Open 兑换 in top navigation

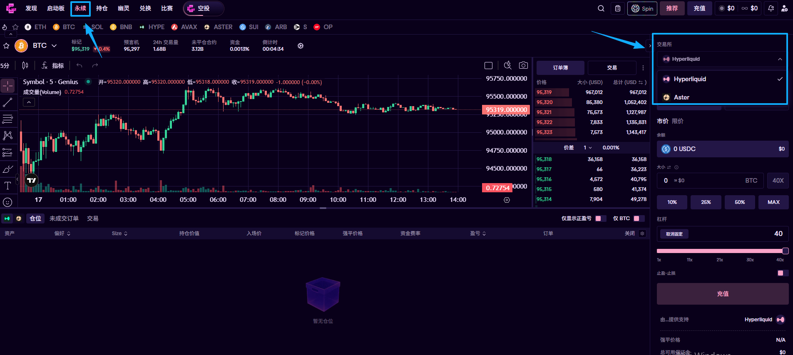pyautogui.click(x=145, y=8)
